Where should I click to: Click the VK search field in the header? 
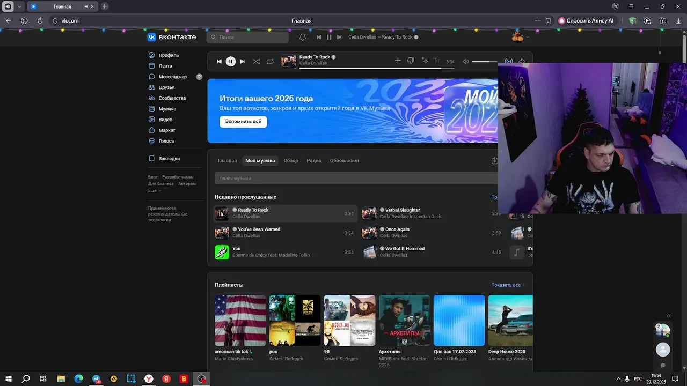tap(247, 37)
